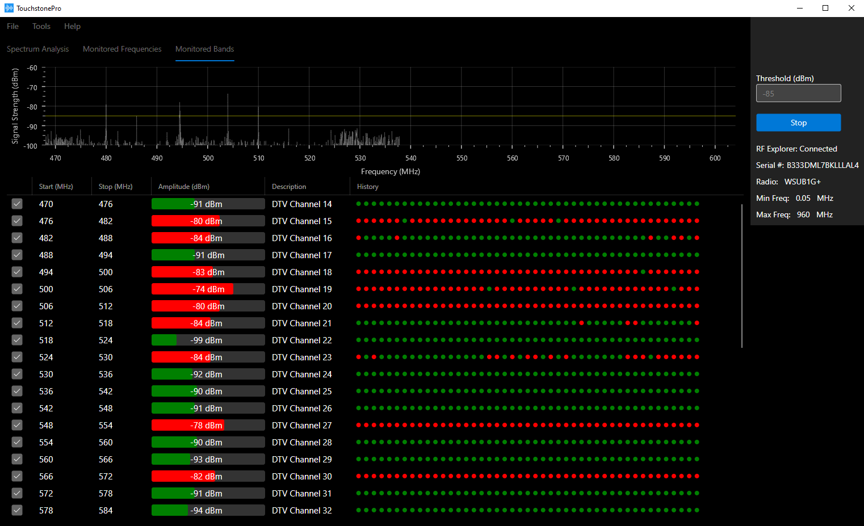Uncheck the DTV Channel 21 checkbox
This screenshot has width=864, height=526.
click(x=17, y=323)
